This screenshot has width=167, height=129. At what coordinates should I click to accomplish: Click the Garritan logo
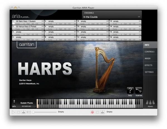[27, 44]
